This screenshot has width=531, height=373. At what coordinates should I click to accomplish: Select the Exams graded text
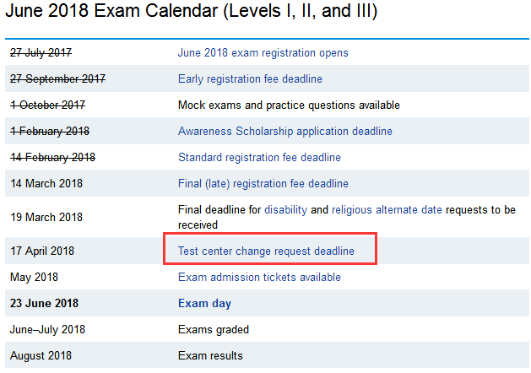(214, 329)
